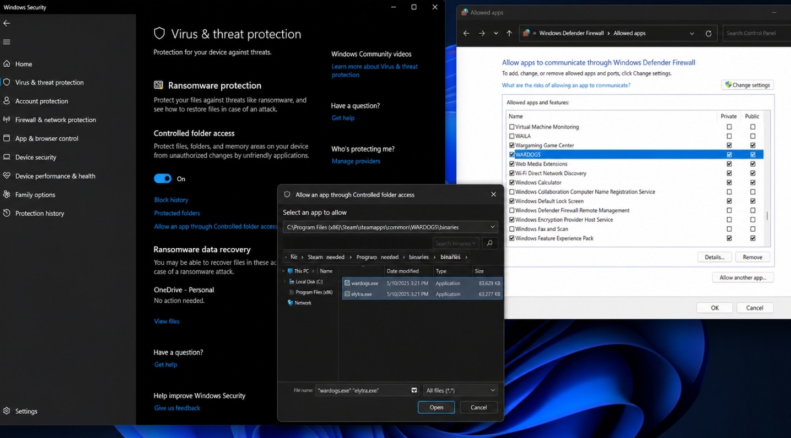
Task: Open the File name dropdown arrow
Action: pyautogui.click(x=414, y=391)
